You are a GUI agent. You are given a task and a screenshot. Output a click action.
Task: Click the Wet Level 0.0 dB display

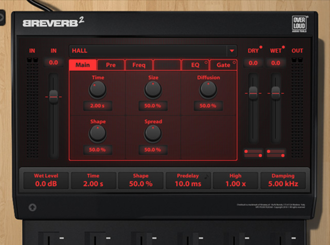coord(46,181)
